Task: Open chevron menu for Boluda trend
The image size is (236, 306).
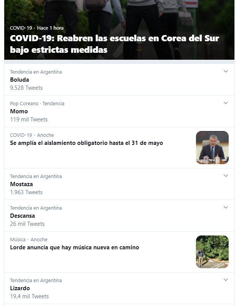Action: click(x=226, y=71)
